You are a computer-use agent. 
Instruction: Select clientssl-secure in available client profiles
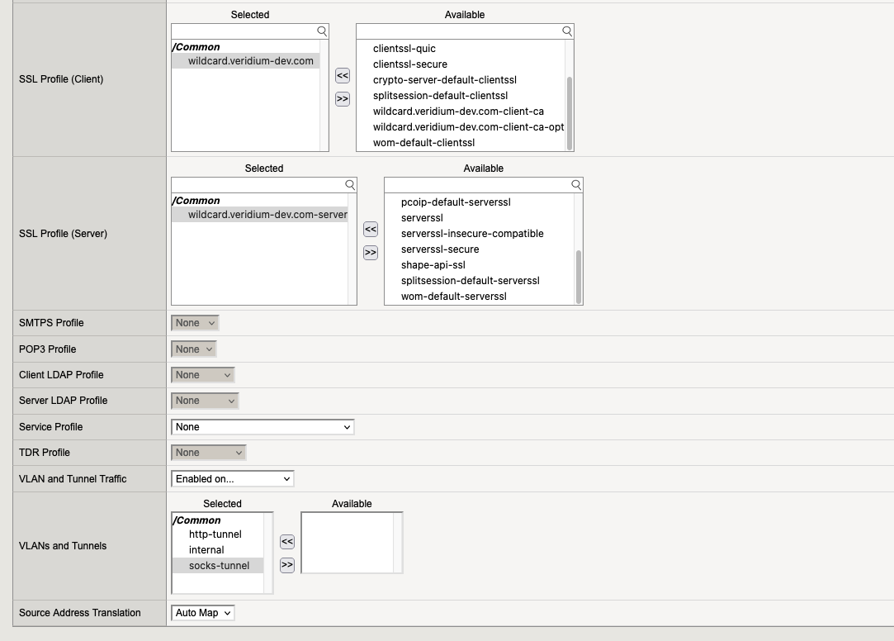coord(410,64)
